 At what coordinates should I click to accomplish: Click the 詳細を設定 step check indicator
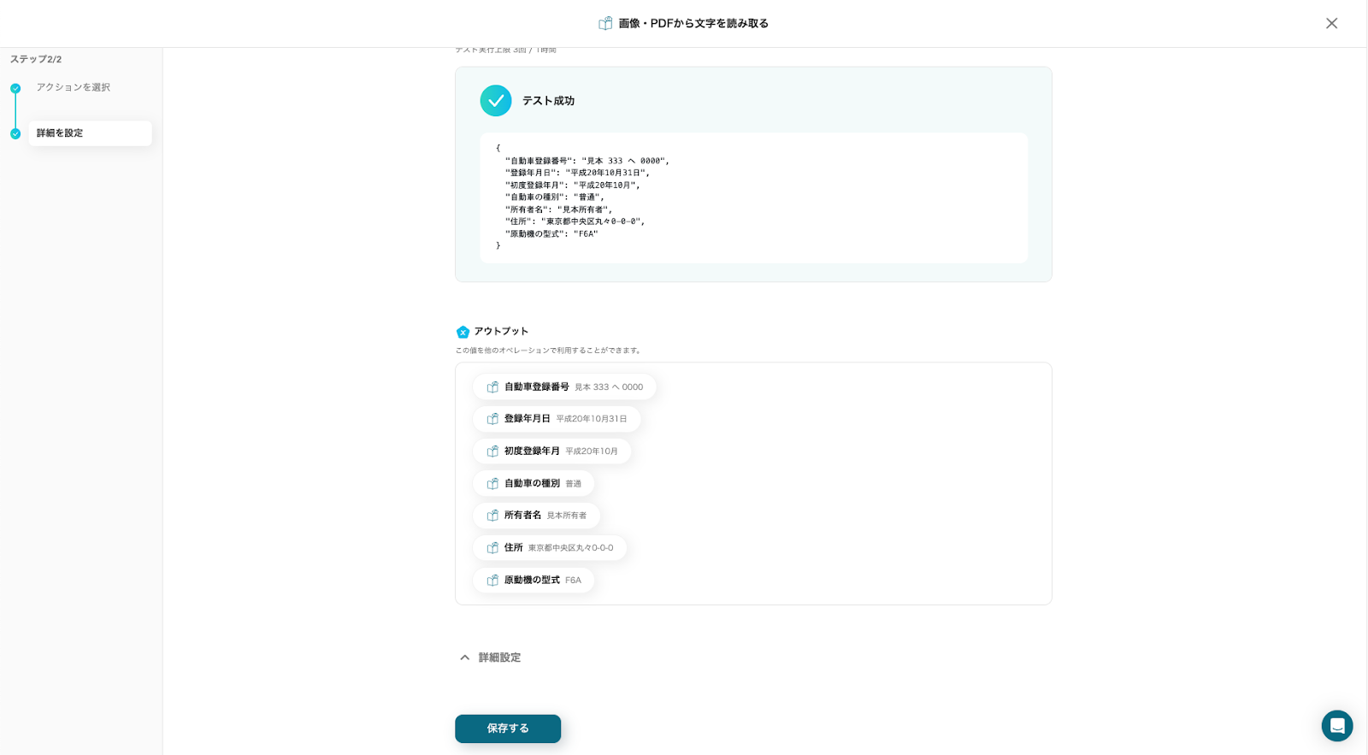click(x=15, y=133)
